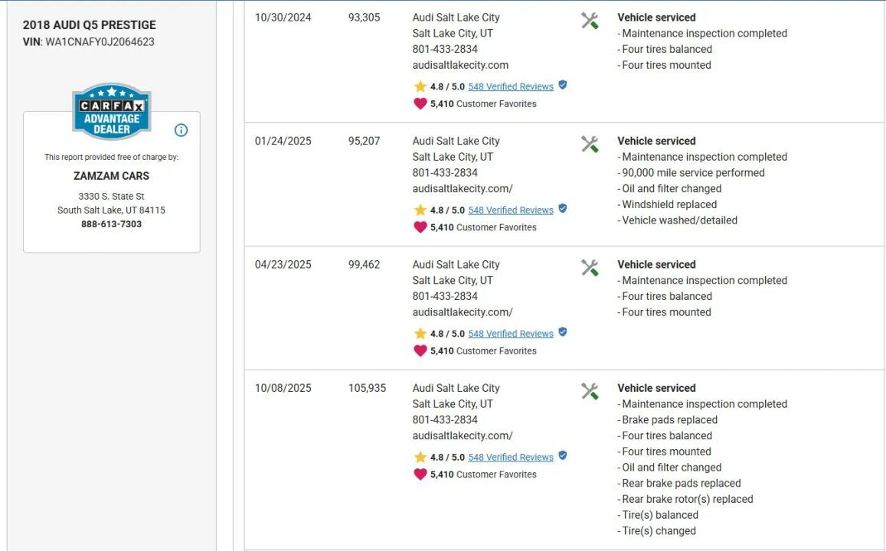Click 'Tire(s) changed' entry

pyautogui.click(x=656, y=530)
